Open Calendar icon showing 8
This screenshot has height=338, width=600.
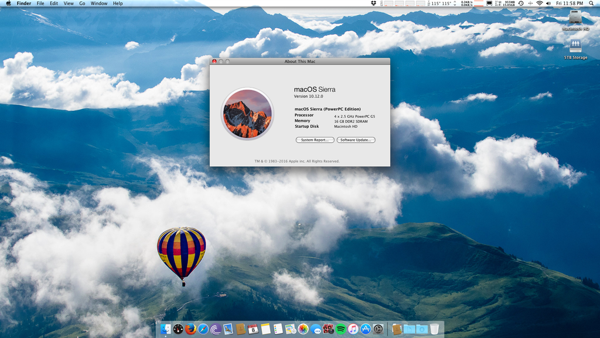click(253, 329)
